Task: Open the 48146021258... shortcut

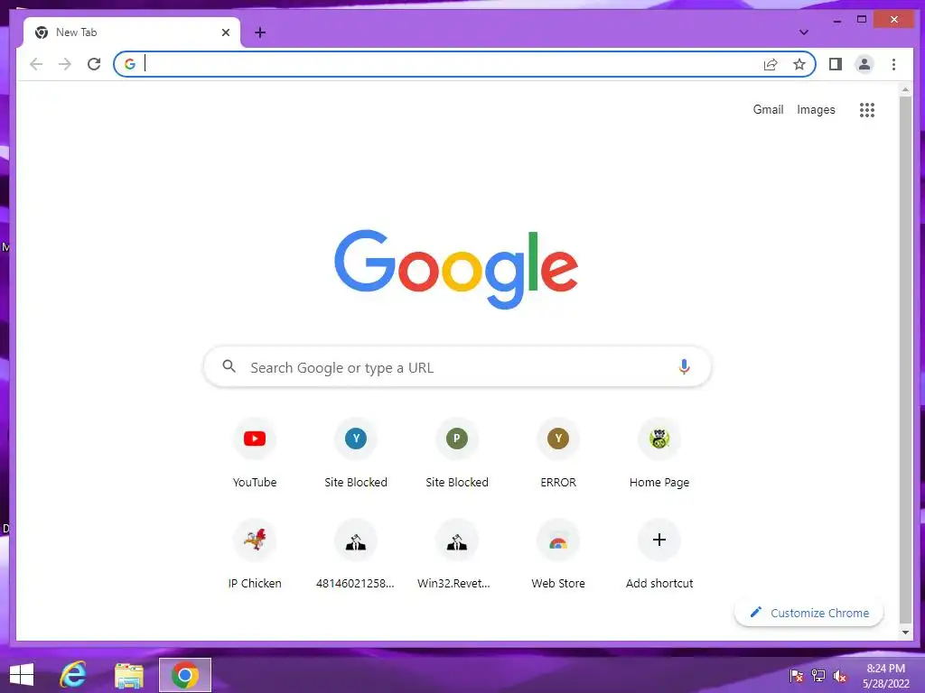Action: click(x=356, y=555)
